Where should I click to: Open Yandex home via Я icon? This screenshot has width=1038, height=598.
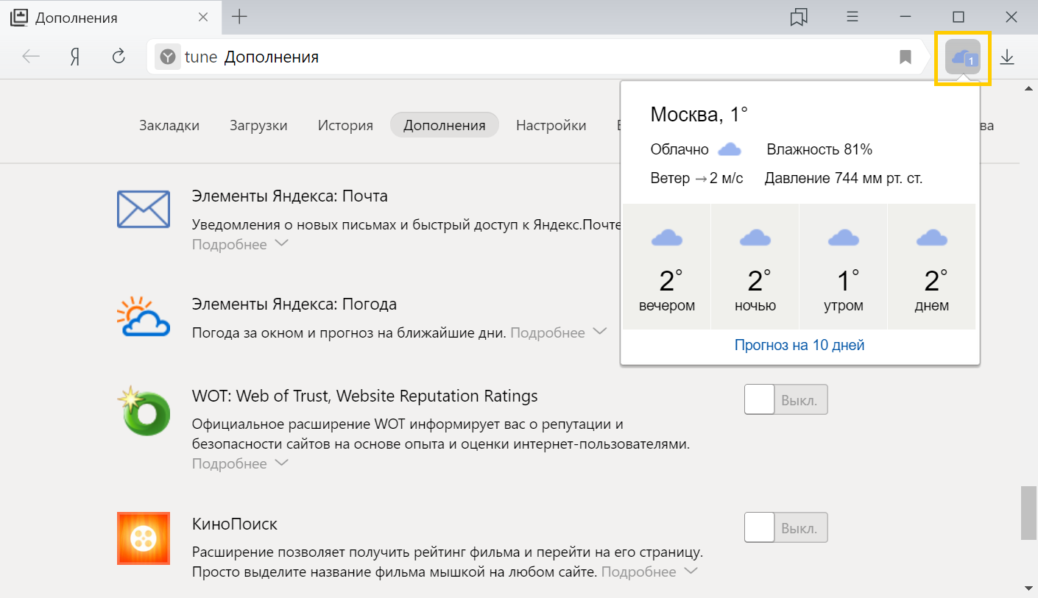tap(74, 57)
